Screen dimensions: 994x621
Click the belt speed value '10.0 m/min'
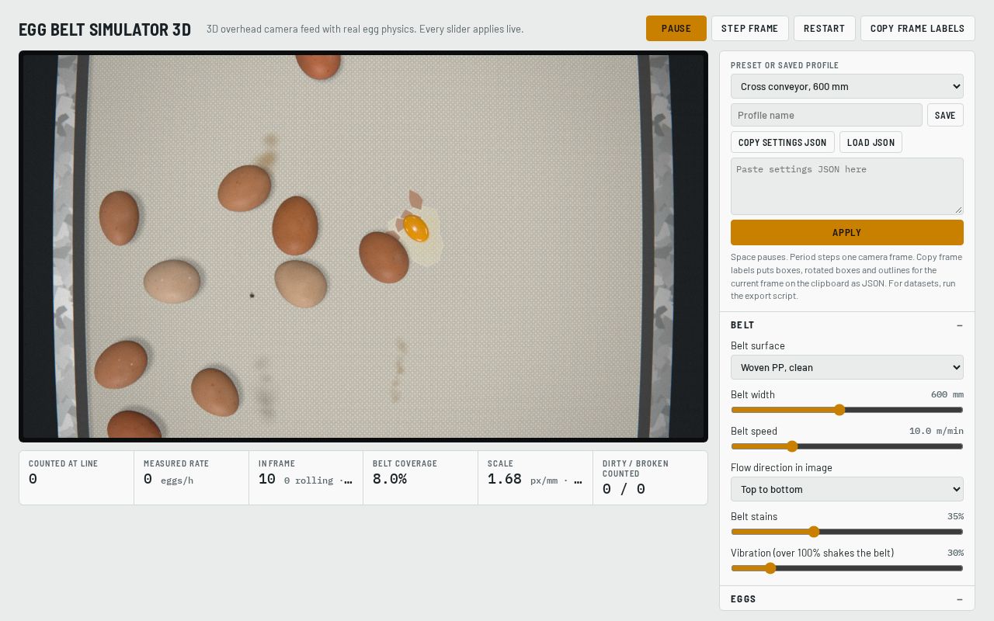pos(937,431)
